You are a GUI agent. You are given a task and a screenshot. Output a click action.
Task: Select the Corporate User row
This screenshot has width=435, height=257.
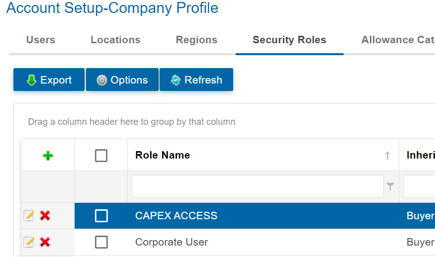(x=172, y=242)
